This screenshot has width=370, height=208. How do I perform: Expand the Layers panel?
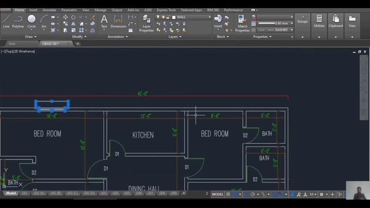(175, 36)
